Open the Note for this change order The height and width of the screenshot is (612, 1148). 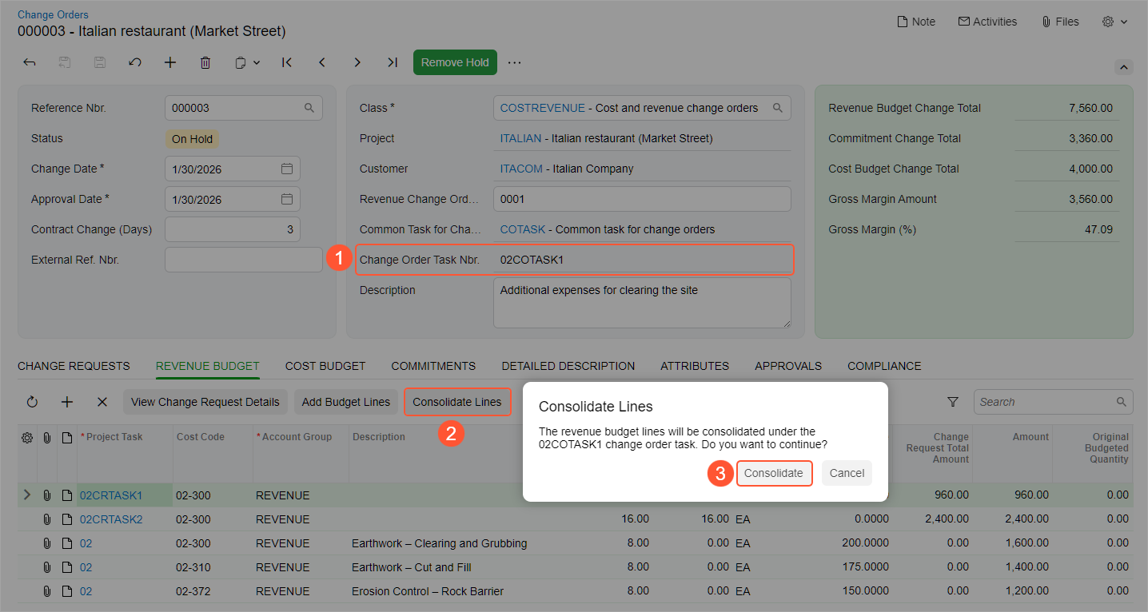[916, 22]
